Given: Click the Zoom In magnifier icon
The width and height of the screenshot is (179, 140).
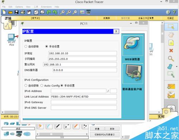Looking at the screenshot, I should click(62, 12).
